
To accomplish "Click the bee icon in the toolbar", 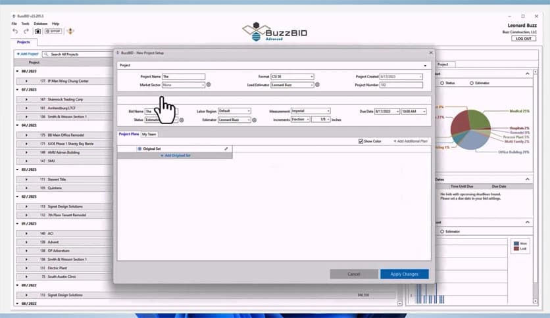I will (70, 31).
